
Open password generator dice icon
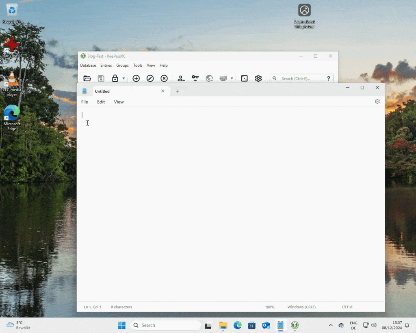244,78
